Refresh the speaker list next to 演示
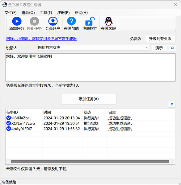Viewport: 181px width, 185px height. tap(172, 48)
